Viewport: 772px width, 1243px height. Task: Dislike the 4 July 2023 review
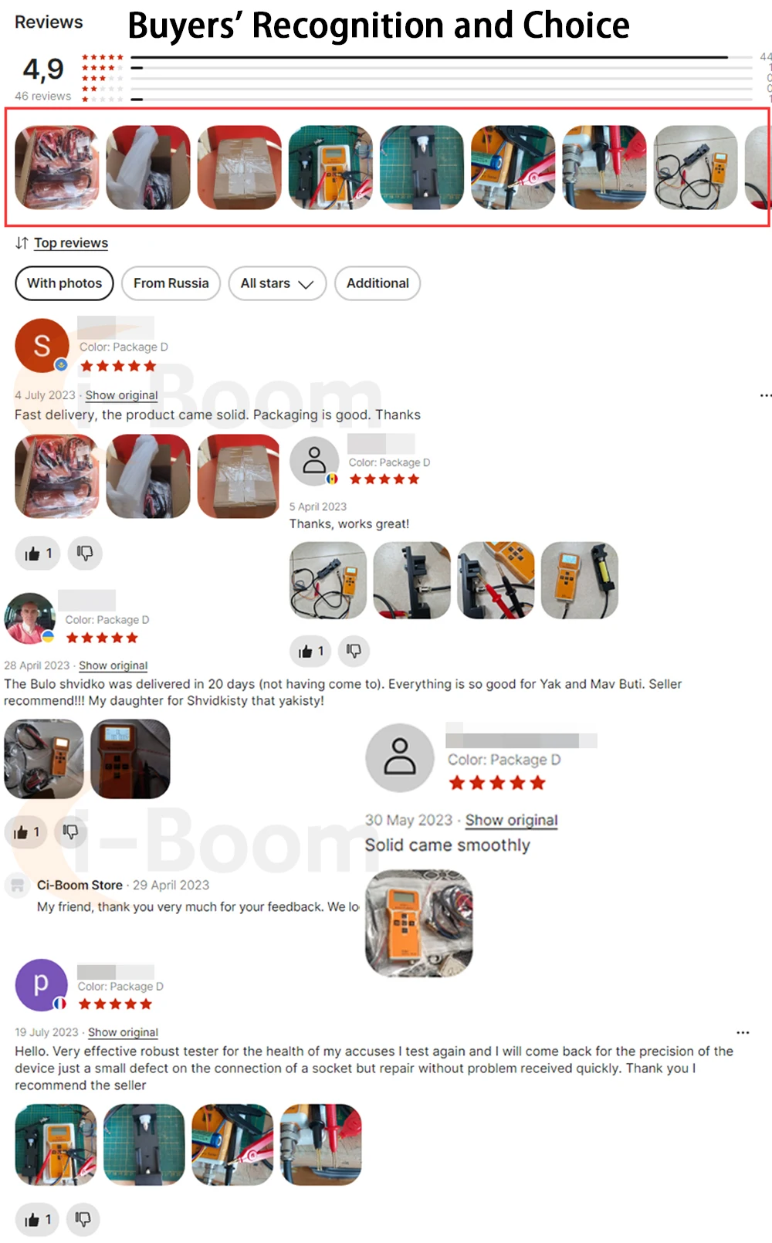85,554
